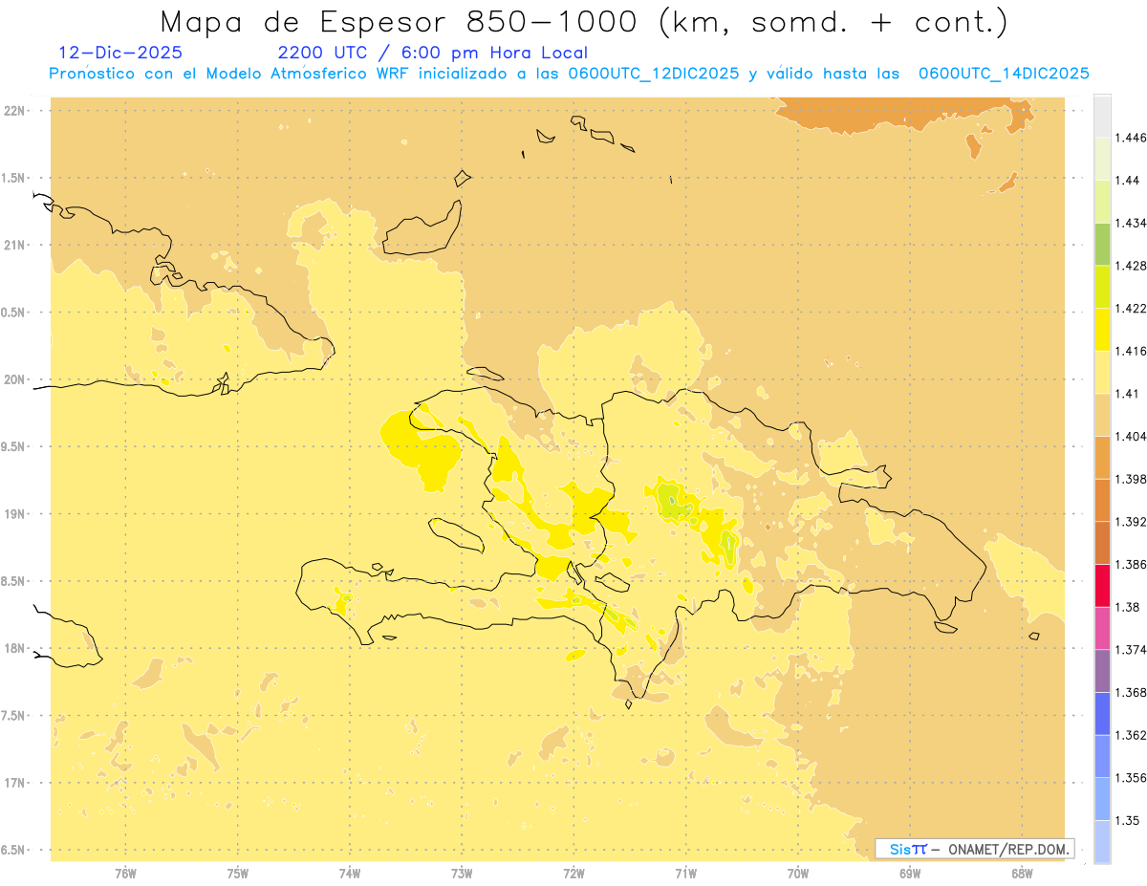This screenshot has width=1147, height=886.
Task: Click the '1.374' legend value
Action: pyautogui.click(x=1130, y=650)
